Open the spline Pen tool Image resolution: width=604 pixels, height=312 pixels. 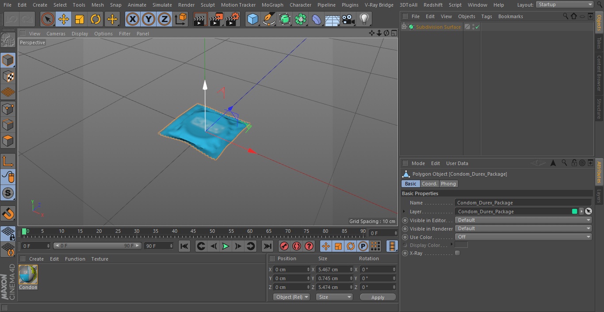click(x=268, y=19)
